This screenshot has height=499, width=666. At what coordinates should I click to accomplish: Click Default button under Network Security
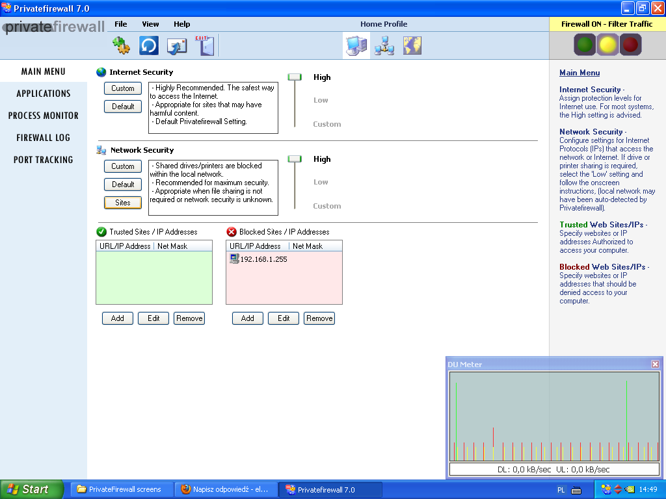point(123,185)
